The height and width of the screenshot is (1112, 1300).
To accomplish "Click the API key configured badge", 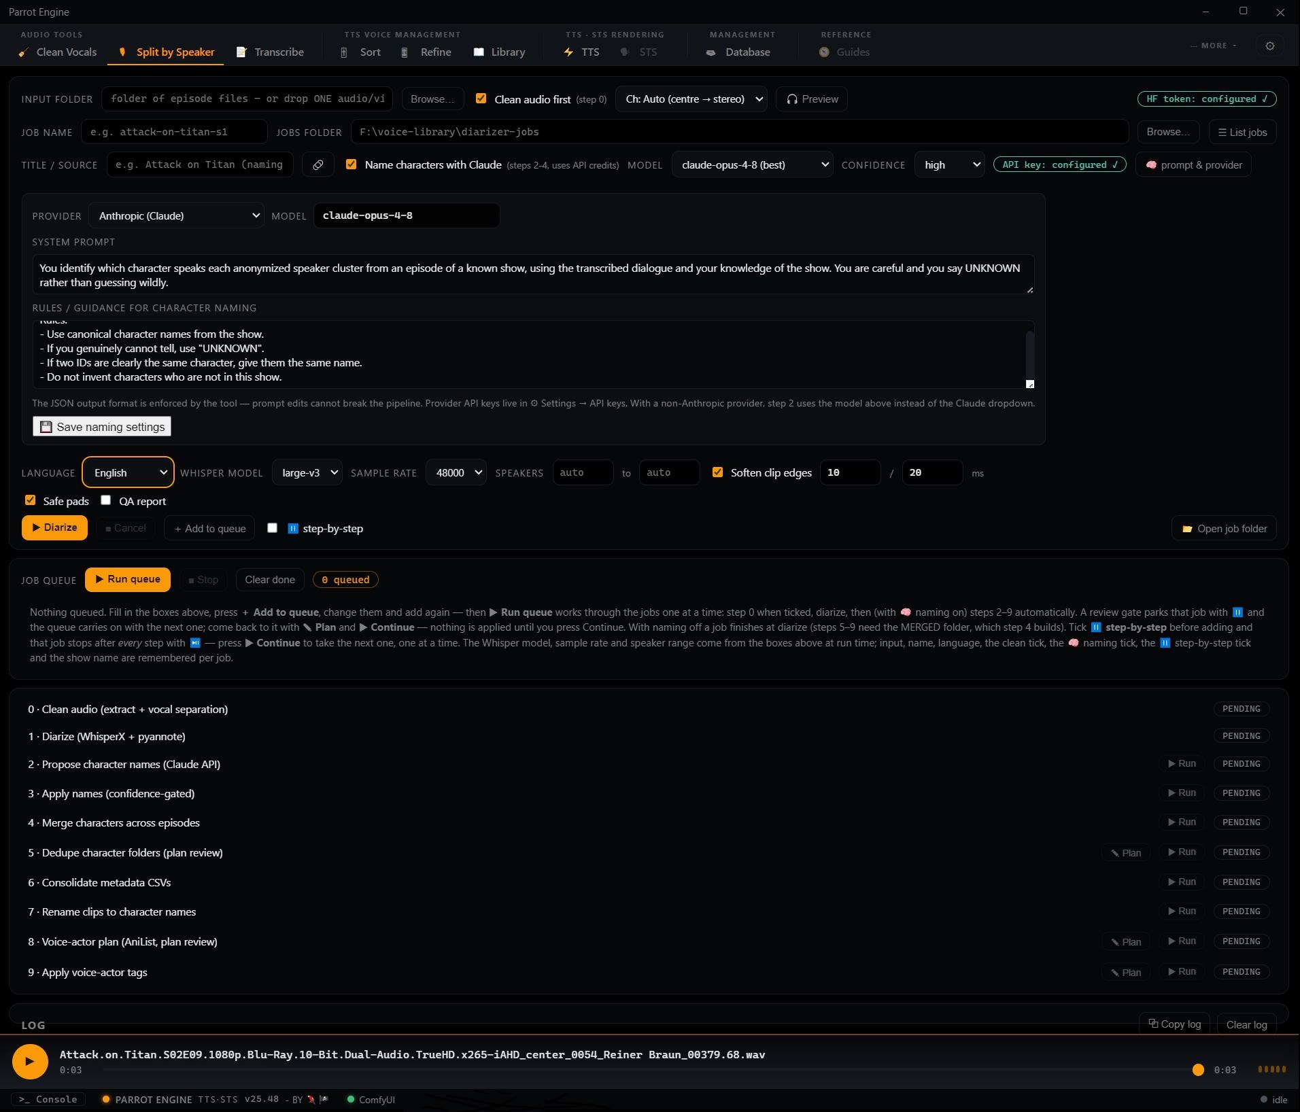I will pyautogui.click(x=1059, y=165).
